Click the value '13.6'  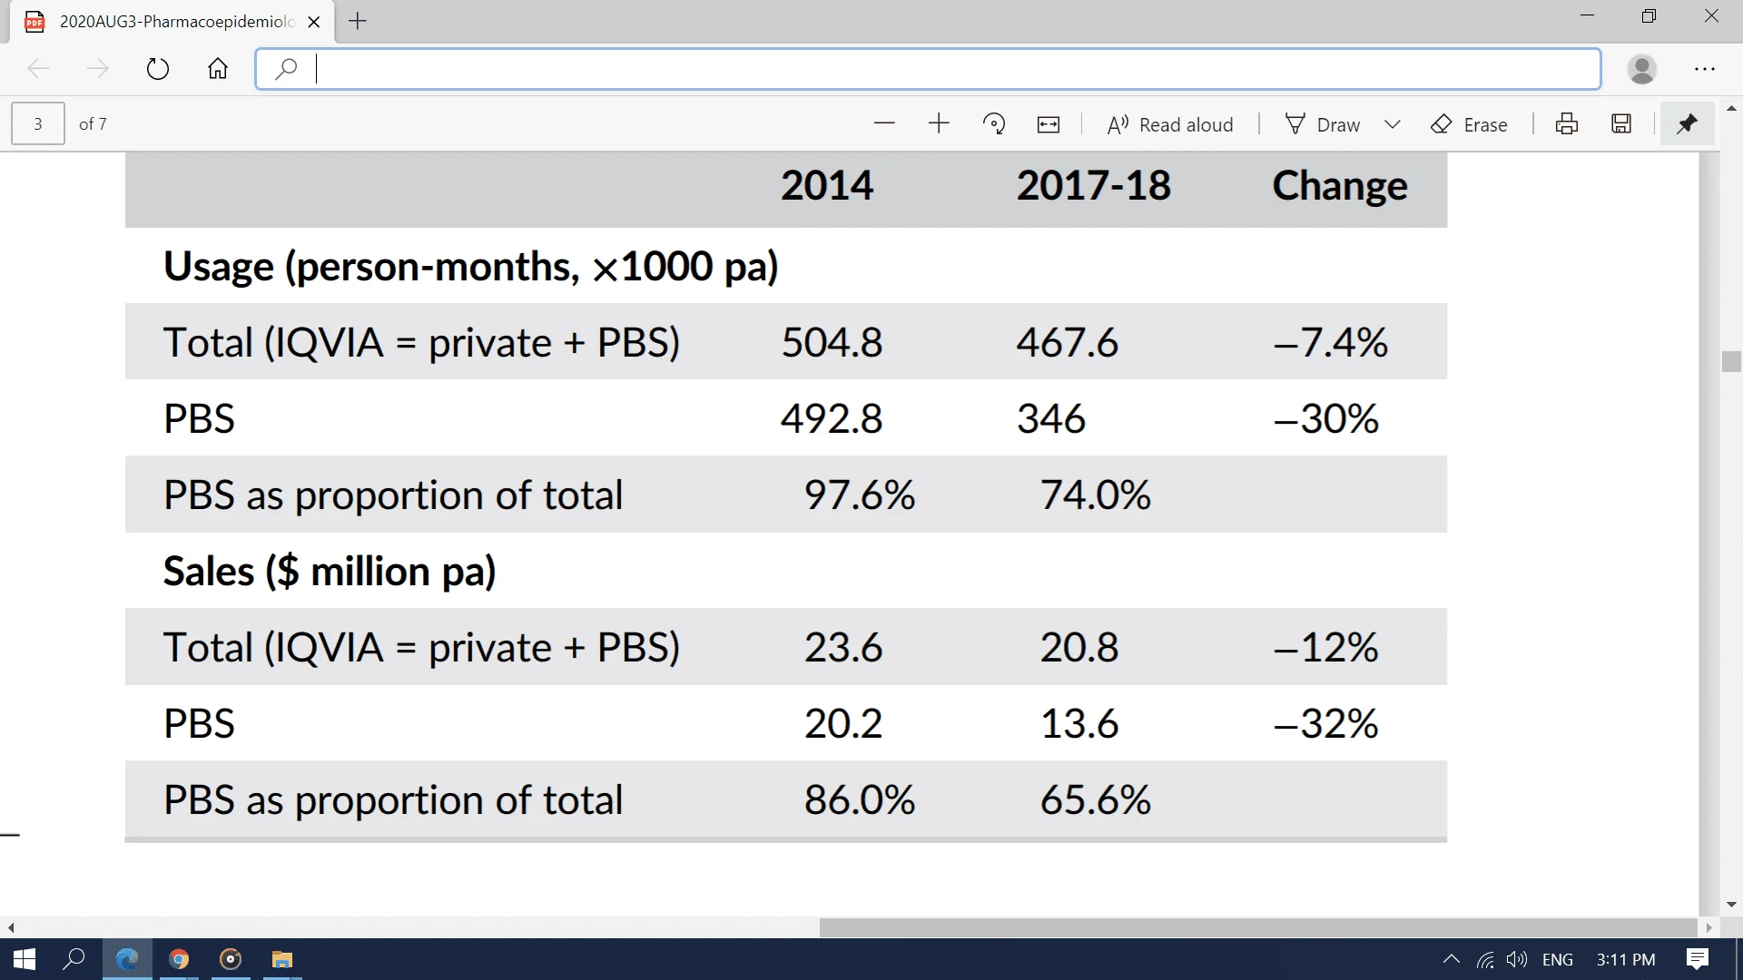point(1078,724)
